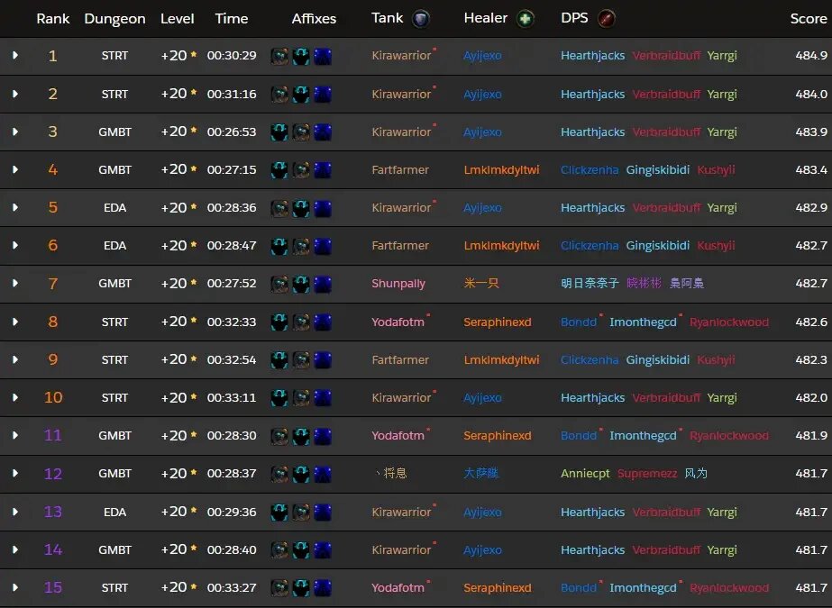Click the cyan affix icon in rank 9 row
The width and height of the screenshot is (832, 608).
click(x=279, y=360)
